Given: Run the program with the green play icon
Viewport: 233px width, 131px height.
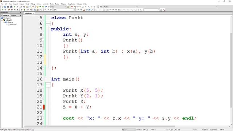Looking at the screenshot, I should (40, 7).
